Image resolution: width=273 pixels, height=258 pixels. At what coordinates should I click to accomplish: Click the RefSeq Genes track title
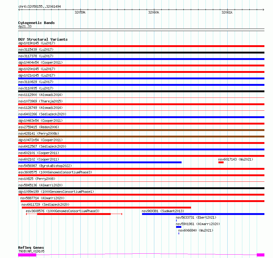pyautogui.click(x=31, y=248)
